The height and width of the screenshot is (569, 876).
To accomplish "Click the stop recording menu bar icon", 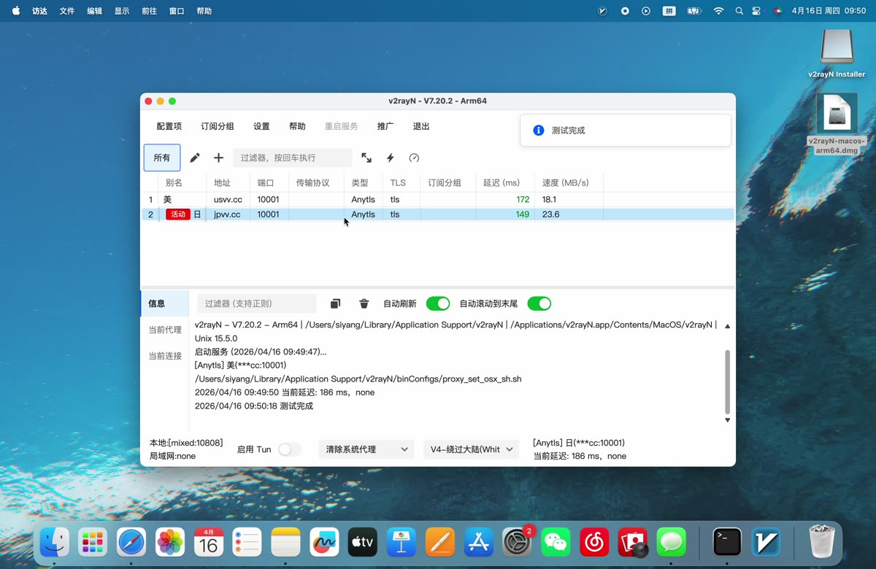I will [x=625, y=11].
